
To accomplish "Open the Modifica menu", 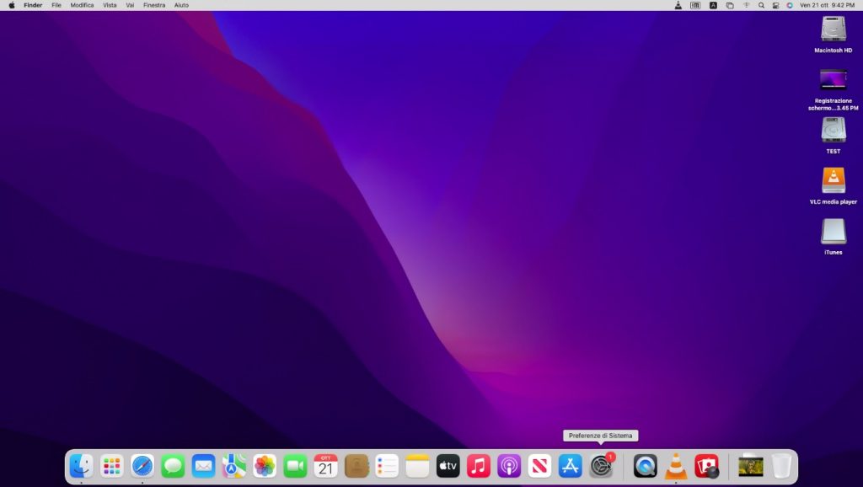I will [x=82, y=5].
